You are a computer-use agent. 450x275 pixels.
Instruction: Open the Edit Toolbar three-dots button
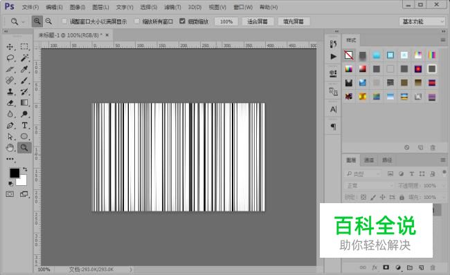click(10, 159)
